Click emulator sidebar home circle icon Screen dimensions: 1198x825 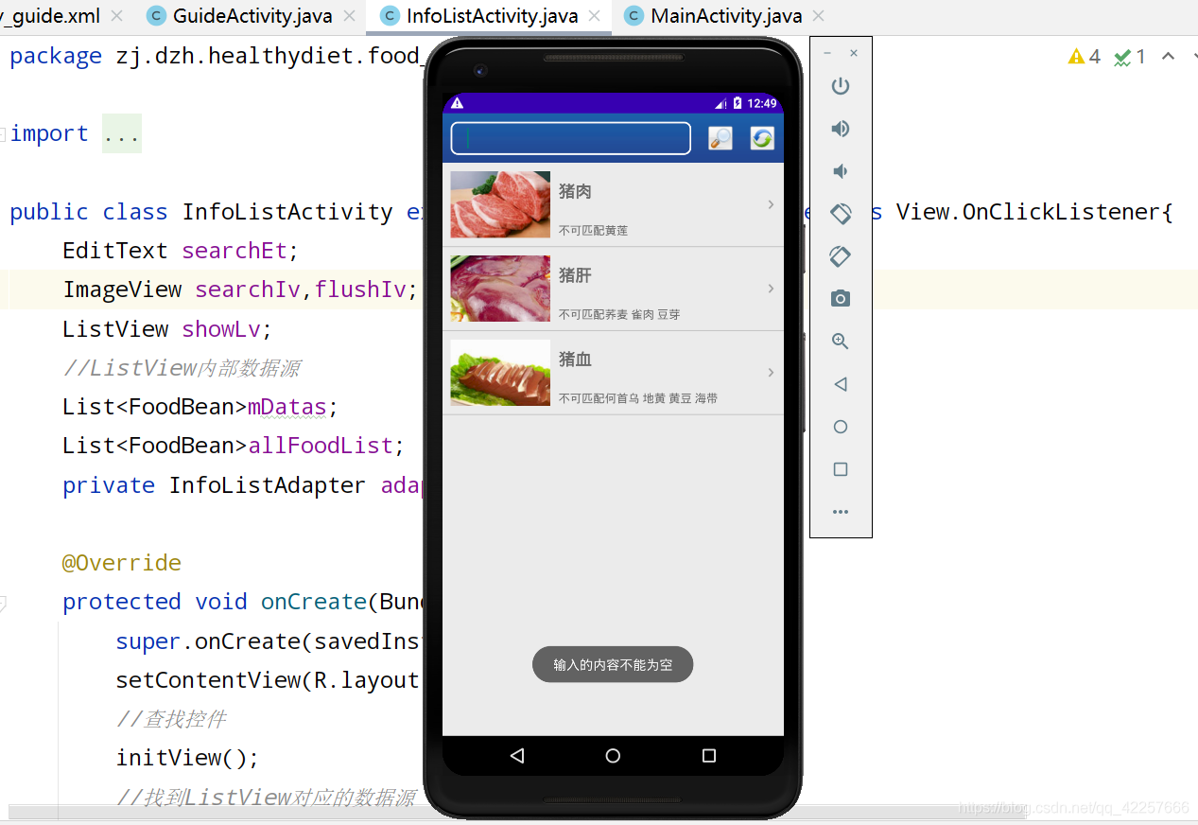pos(840,427)
